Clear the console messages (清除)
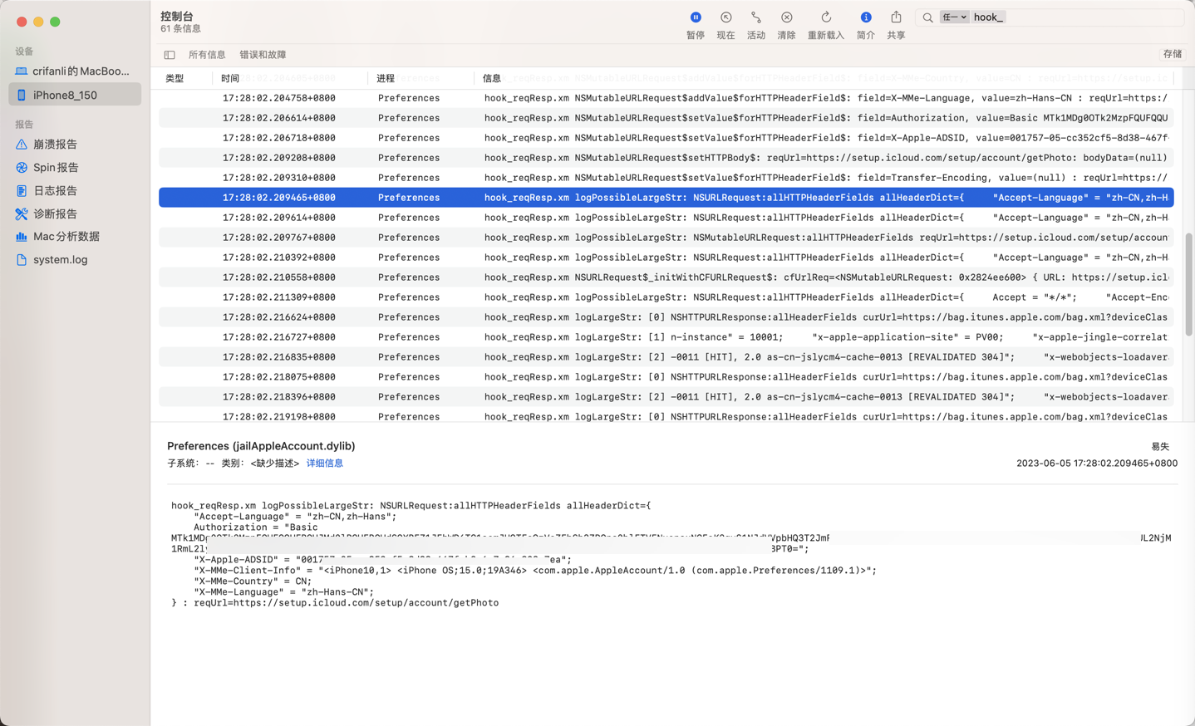 (786, 17)
